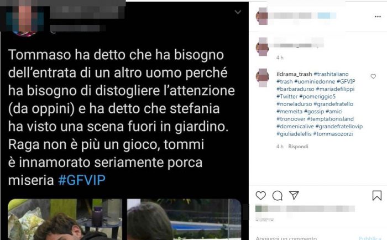Screen dimensions: 387x240
Task: Like the ildrama_trash hashtag comment
Action: pyautogui.click(x=373, y=76)
